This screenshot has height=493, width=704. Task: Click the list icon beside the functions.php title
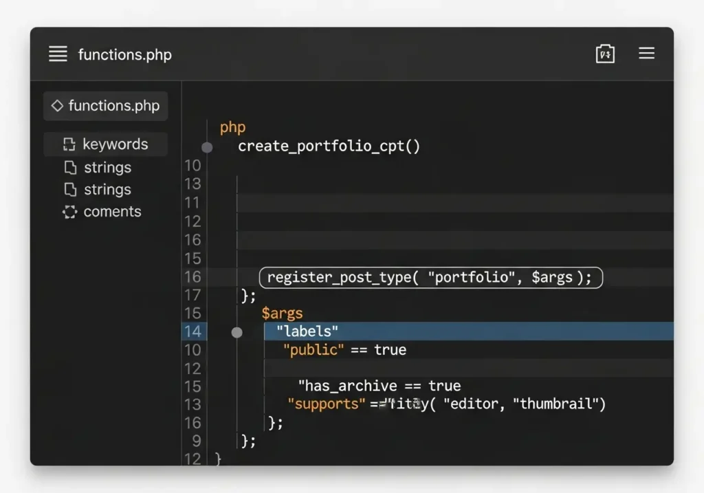click(x=58, y=54)
